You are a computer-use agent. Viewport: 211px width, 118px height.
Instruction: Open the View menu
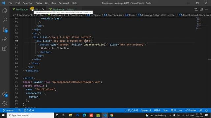coord(39,3)
